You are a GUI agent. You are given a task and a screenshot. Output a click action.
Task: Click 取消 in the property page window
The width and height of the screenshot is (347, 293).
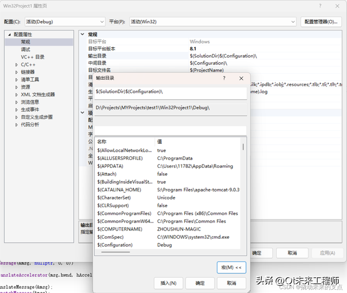[x=292, y=253]
